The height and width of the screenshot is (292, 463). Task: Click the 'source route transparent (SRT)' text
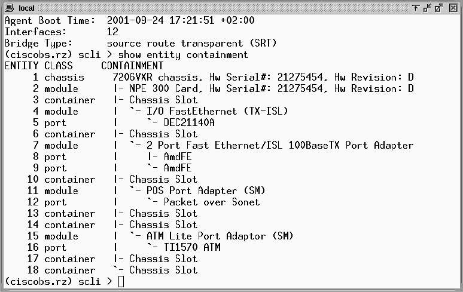tap(191, 43)
